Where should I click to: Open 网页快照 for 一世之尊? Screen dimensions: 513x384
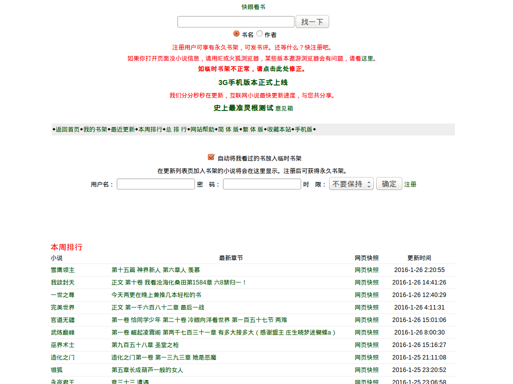click(x=366, y=295)
